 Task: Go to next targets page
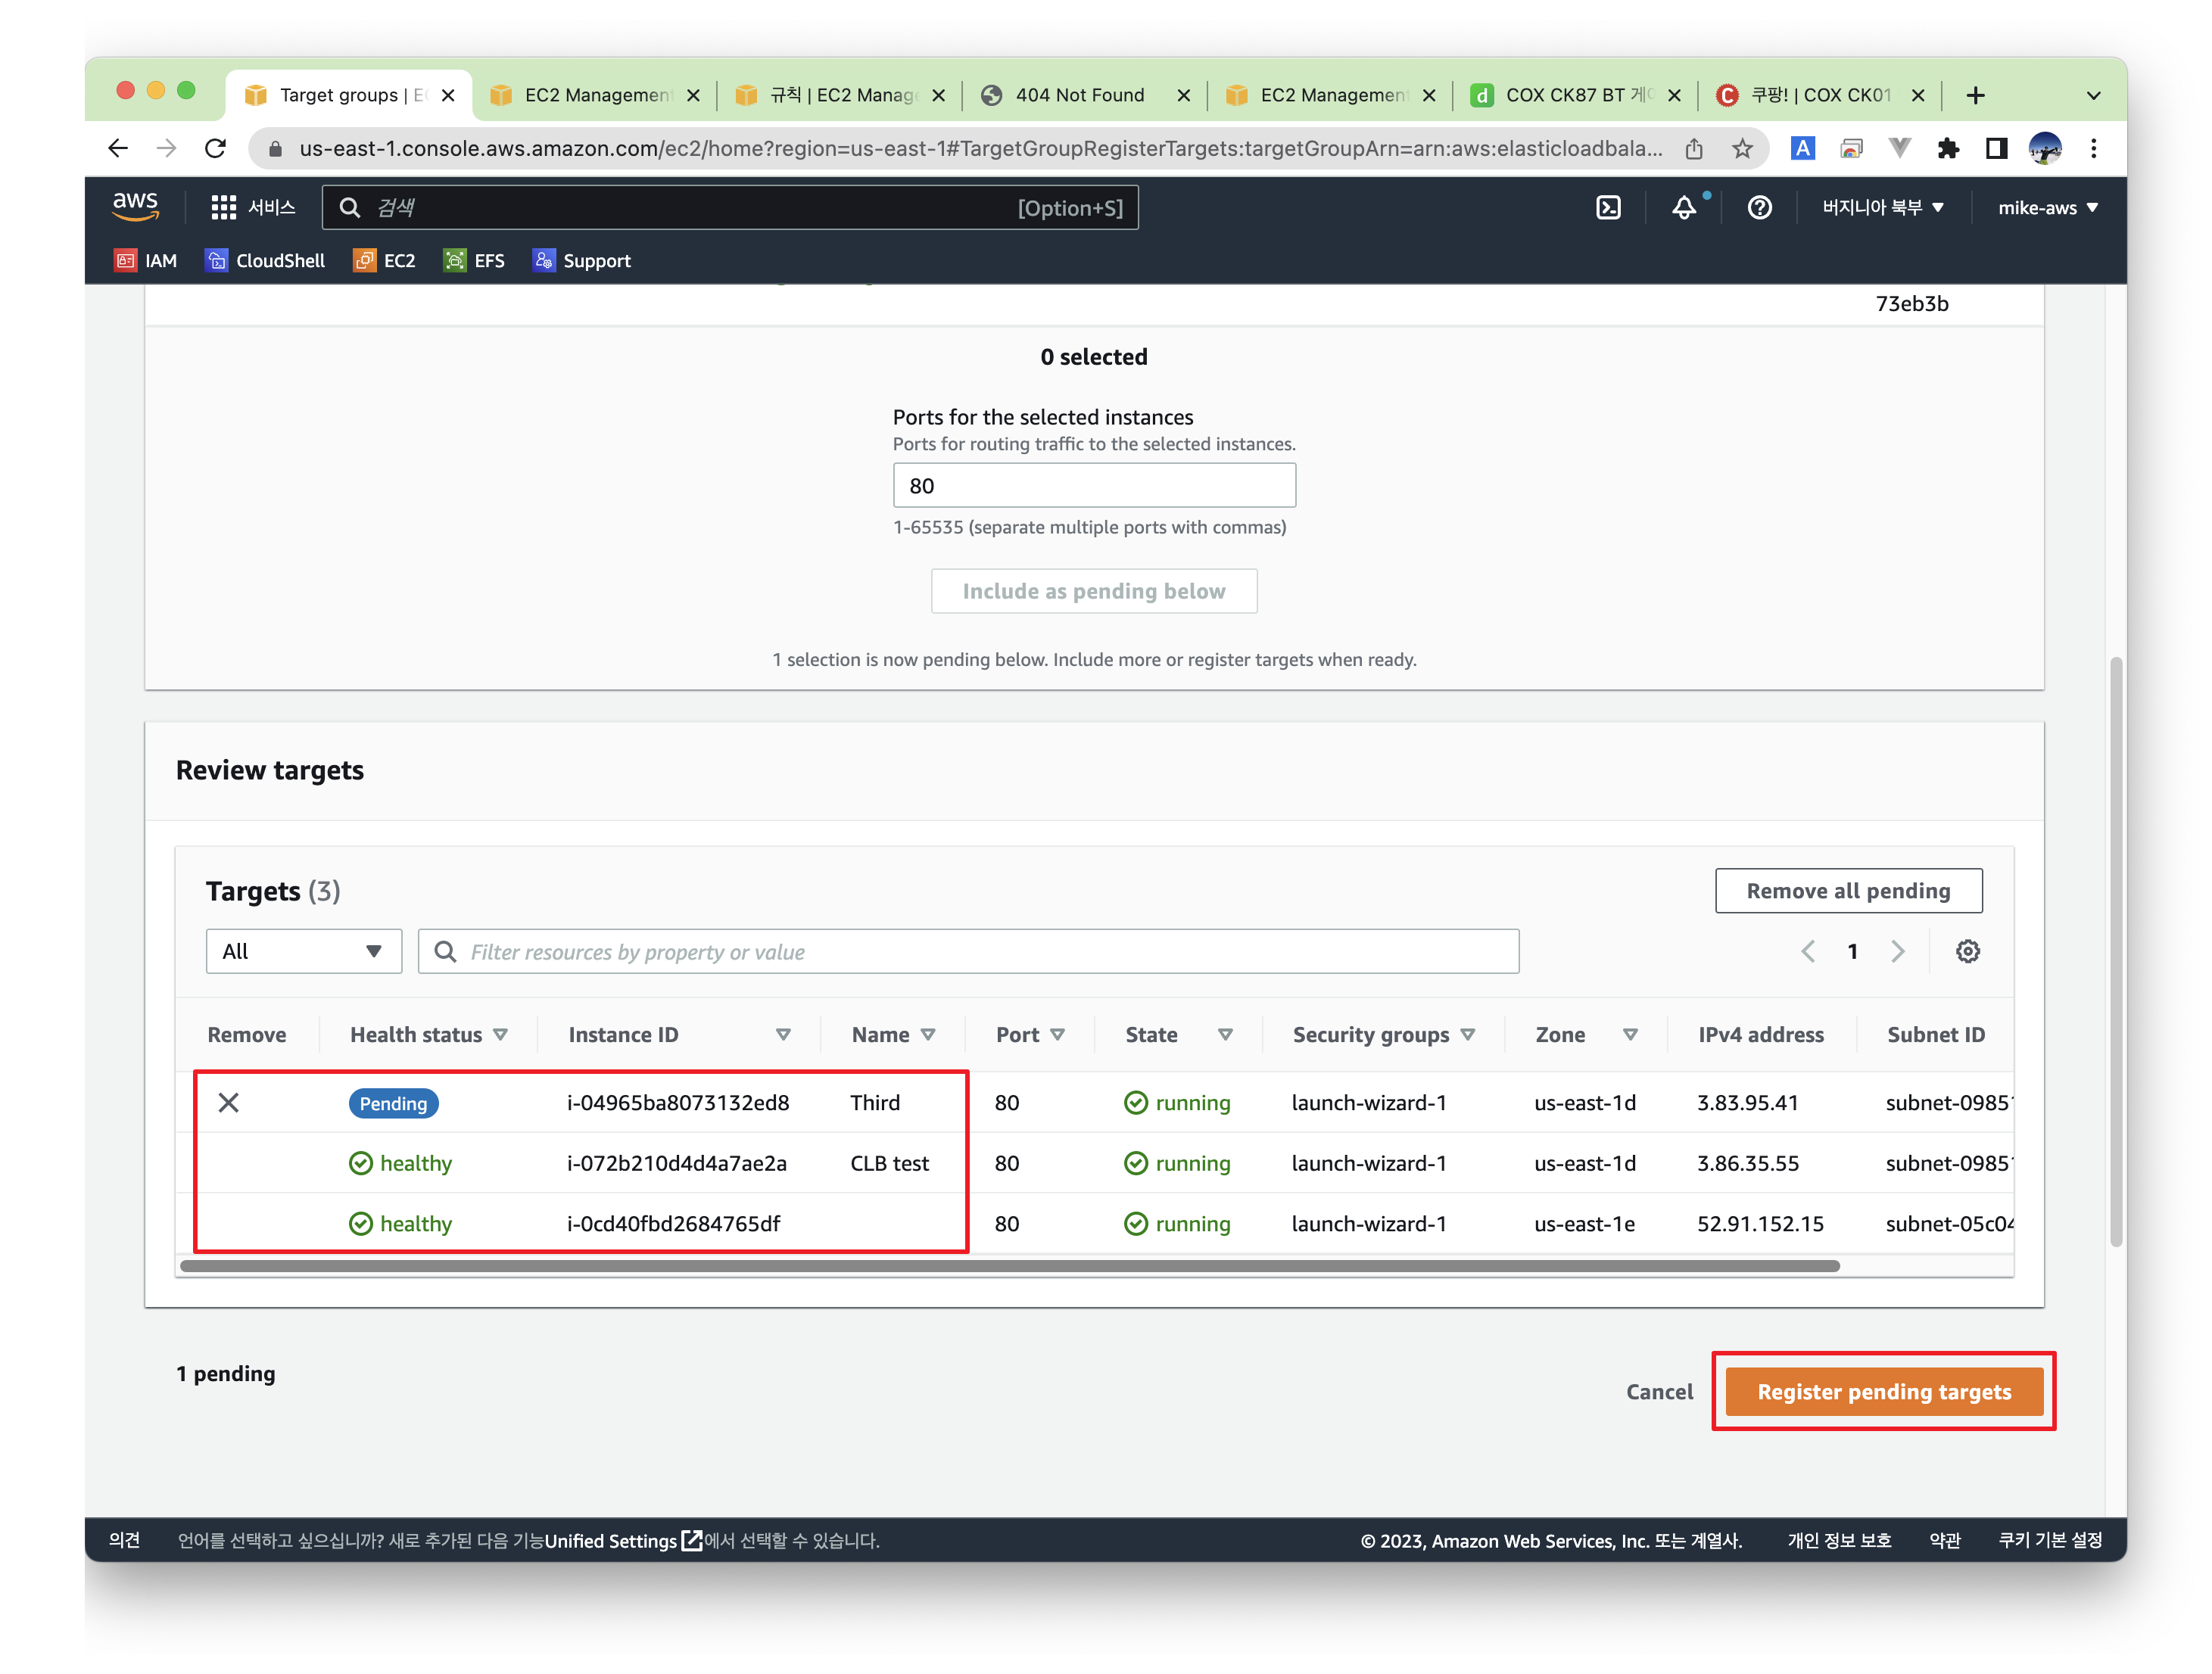1897,951
